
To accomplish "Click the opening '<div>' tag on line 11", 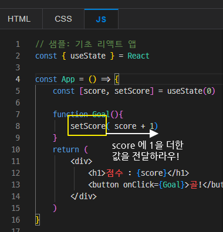I will 82,161.
